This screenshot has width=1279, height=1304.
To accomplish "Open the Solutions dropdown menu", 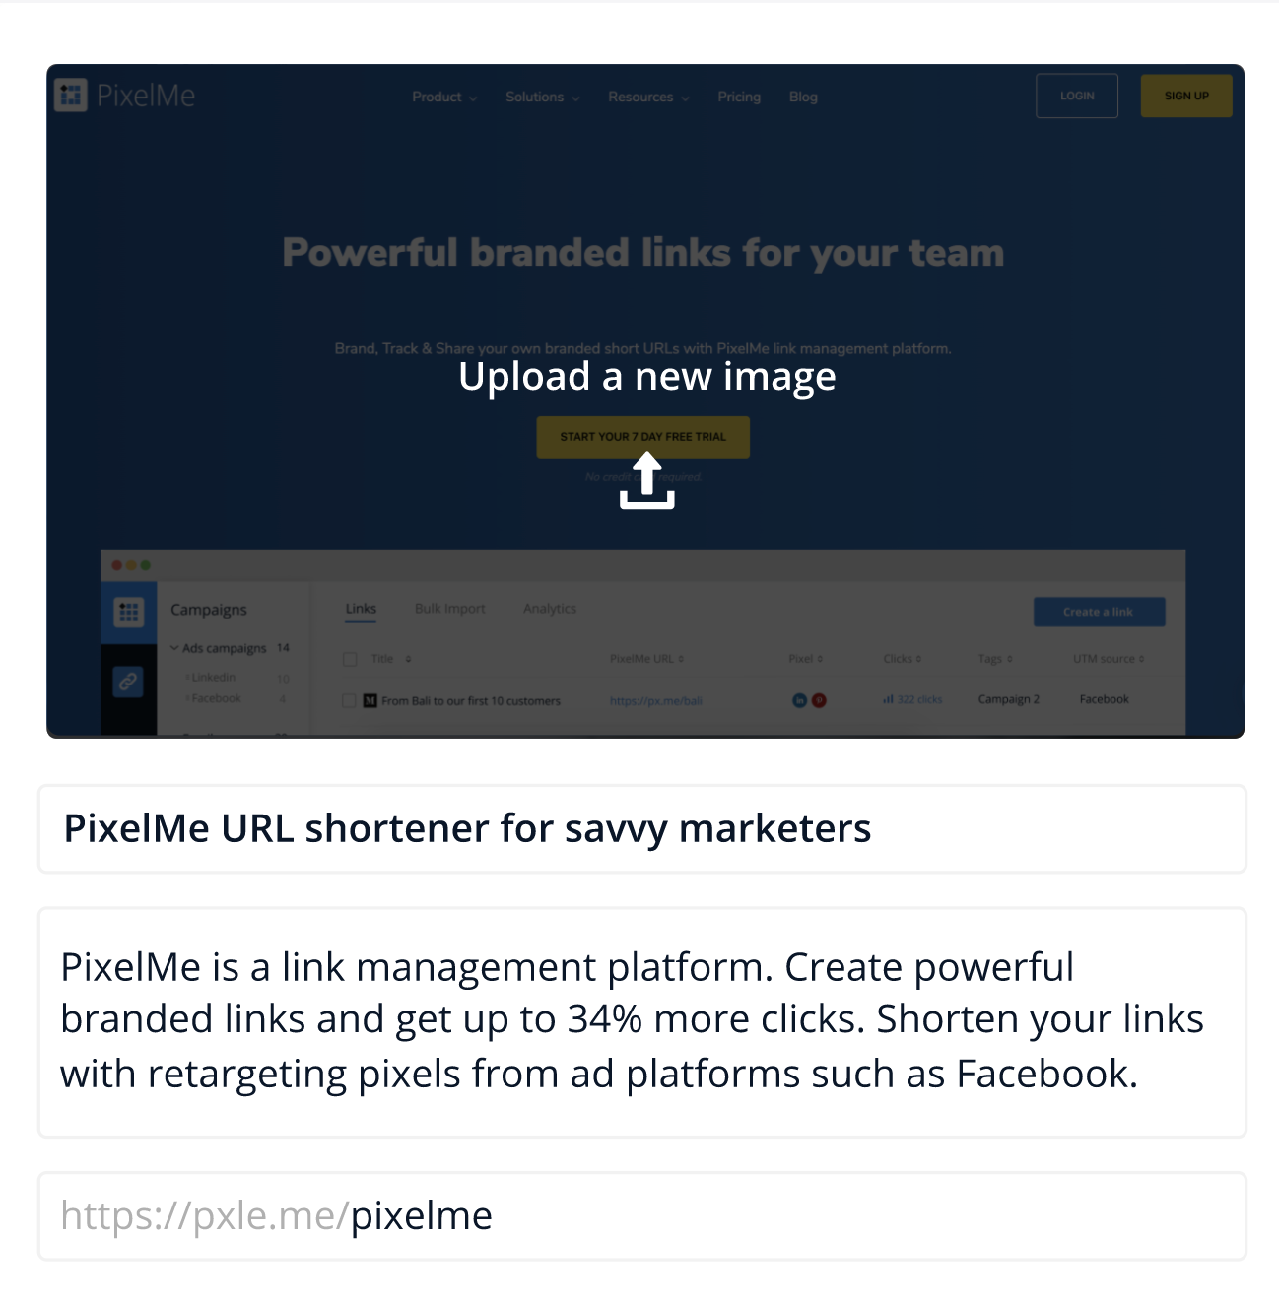I will click(x=543, y=97).
